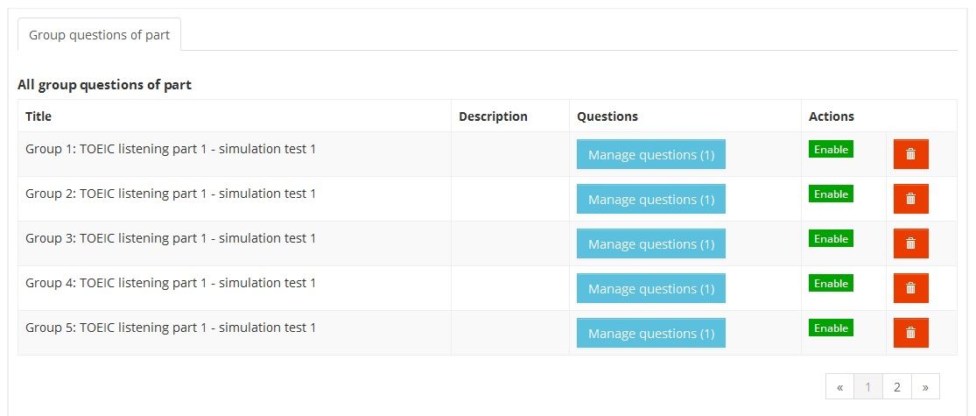Image resolution: width=976 pixels, height=416 pixels.
Task: Click Manage questions (1) for Group 2
Action: click(x=650, y=199)
